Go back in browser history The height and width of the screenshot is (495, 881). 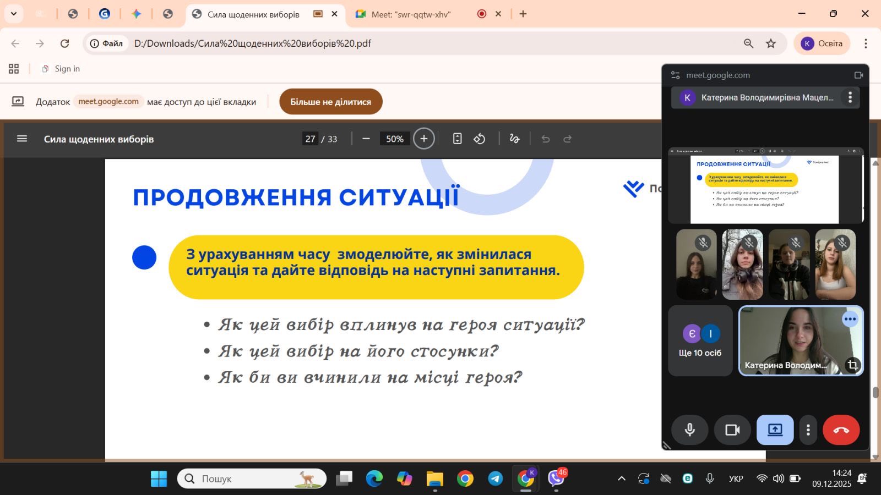pos(15,43)
